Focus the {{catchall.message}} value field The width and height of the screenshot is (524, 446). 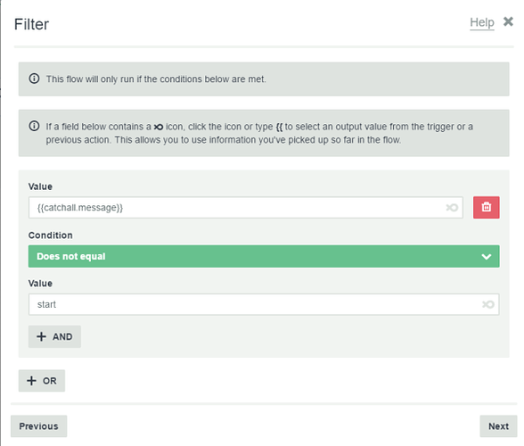pyautogui.click(x=246, y=208)
